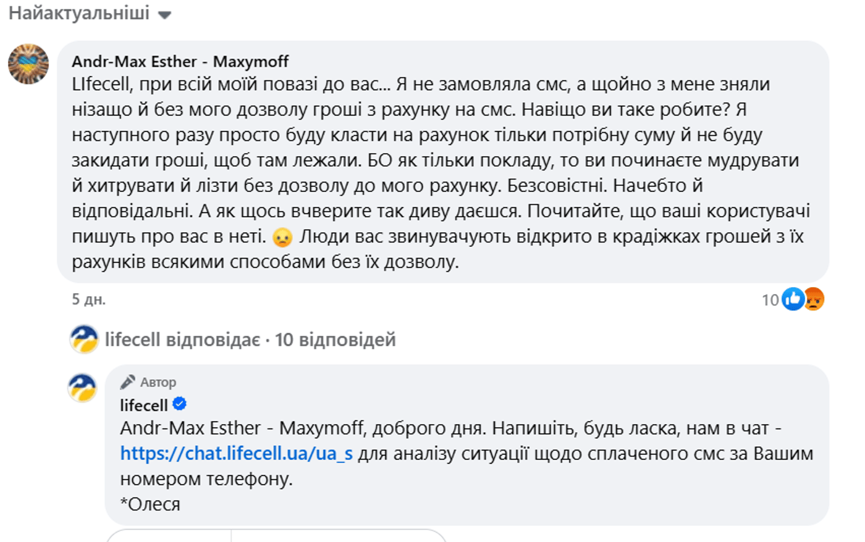Open the chat.lifecell.ua/ua_s link
The width and height of the screenshot is (865, 542).
tap(236, 453)
